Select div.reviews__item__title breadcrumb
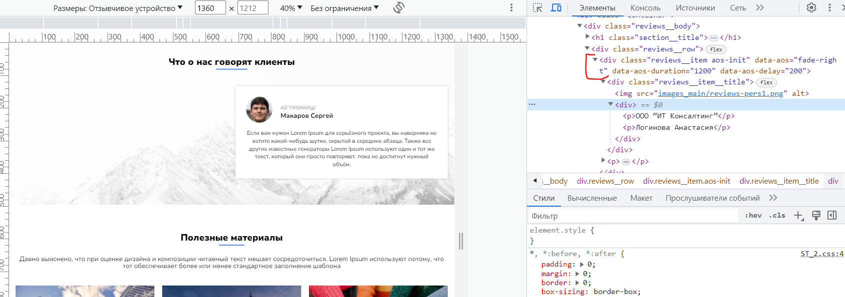Image resolution: width=845 pixels, height=297 pixels. (779, 181)
